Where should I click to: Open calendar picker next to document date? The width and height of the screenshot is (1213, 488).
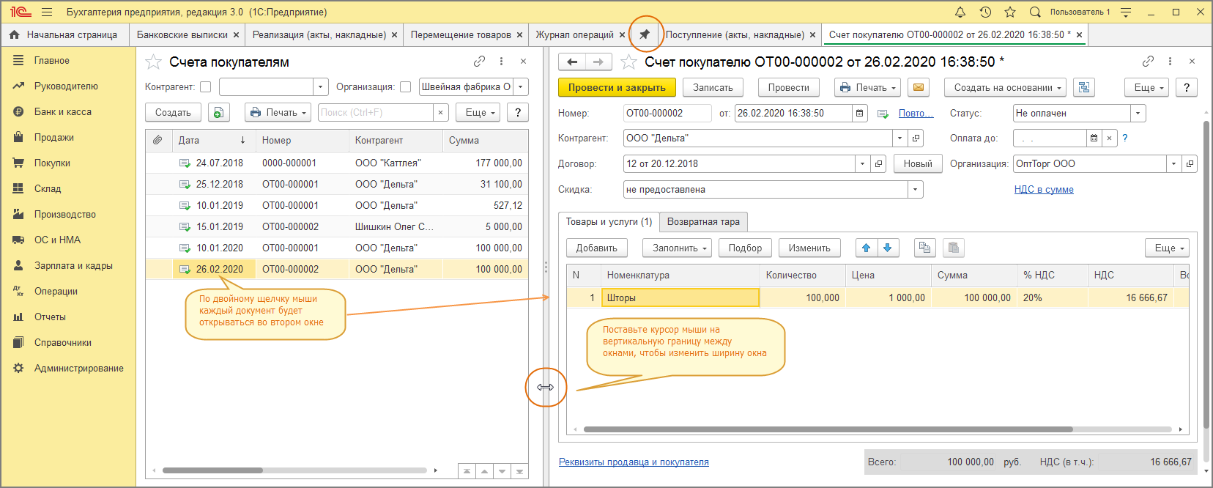pyautogui.click(x=860, y=114)
